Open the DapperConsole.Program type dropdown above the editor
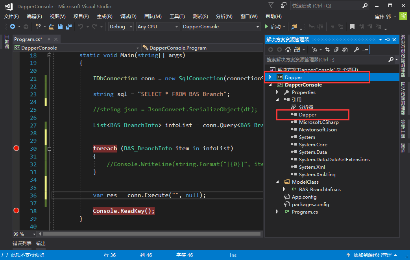The image size is (410, 260). 203,48
